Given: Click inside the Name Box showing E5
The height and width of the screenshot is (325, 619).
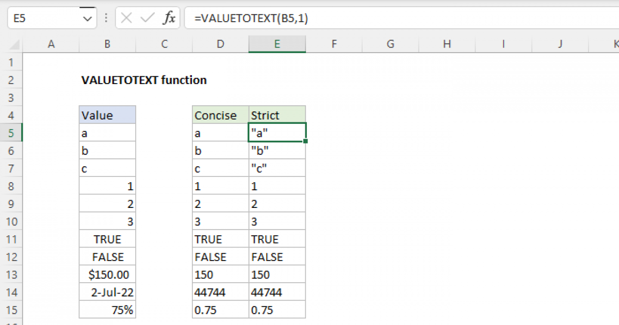Looking at the screenshot, I should [41, 19].
